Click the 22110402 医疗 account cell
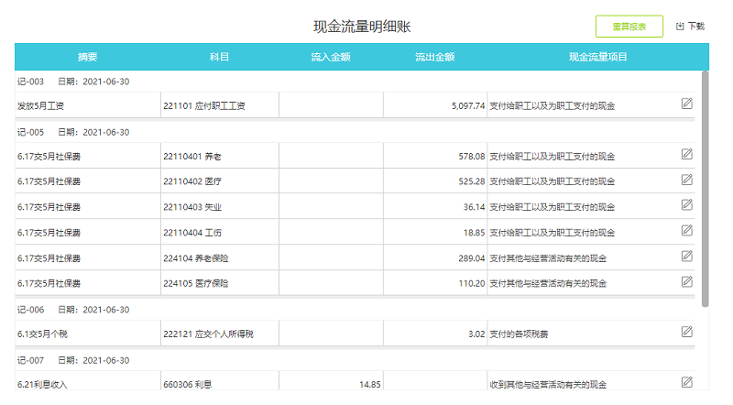Viewport: 733px width, 405px height. pos(220,181)
